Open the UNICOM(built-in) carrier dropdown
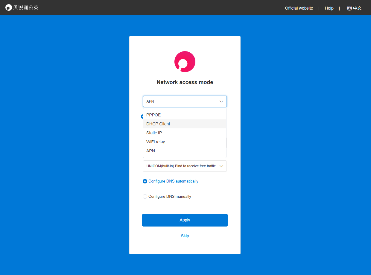The width and height of the screenshot is (371, 275). pos(185,166)
